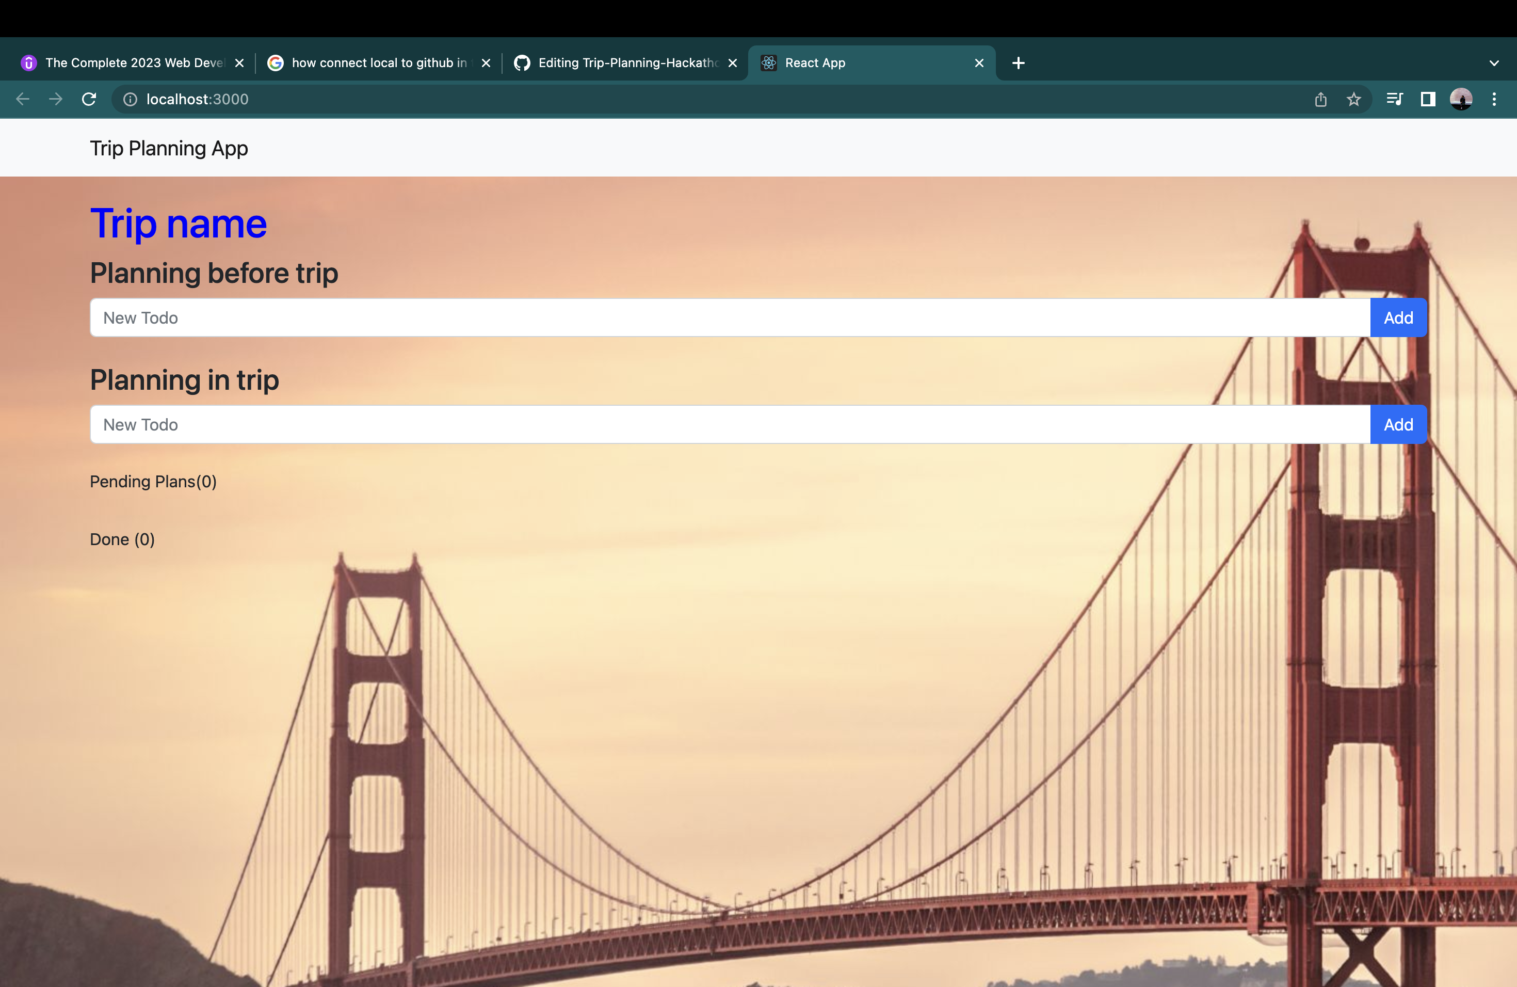The width and height of the screenshot is (1517, 987).
Task: Click the Done (0) label
Action: pyautogui.click(x=122, y=540)
